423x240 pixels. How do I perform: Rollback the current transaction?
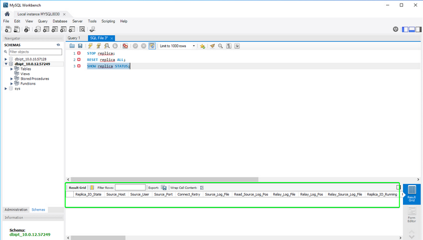tap(144, 46)
